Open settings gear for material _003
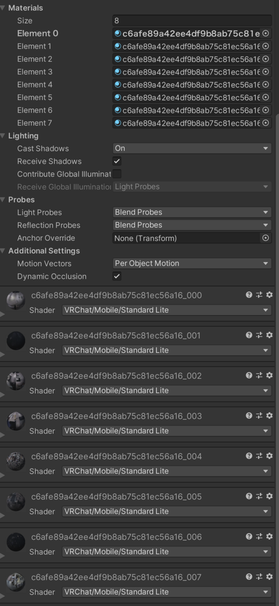Screen dimensions: 279x606 coord(269,416)
